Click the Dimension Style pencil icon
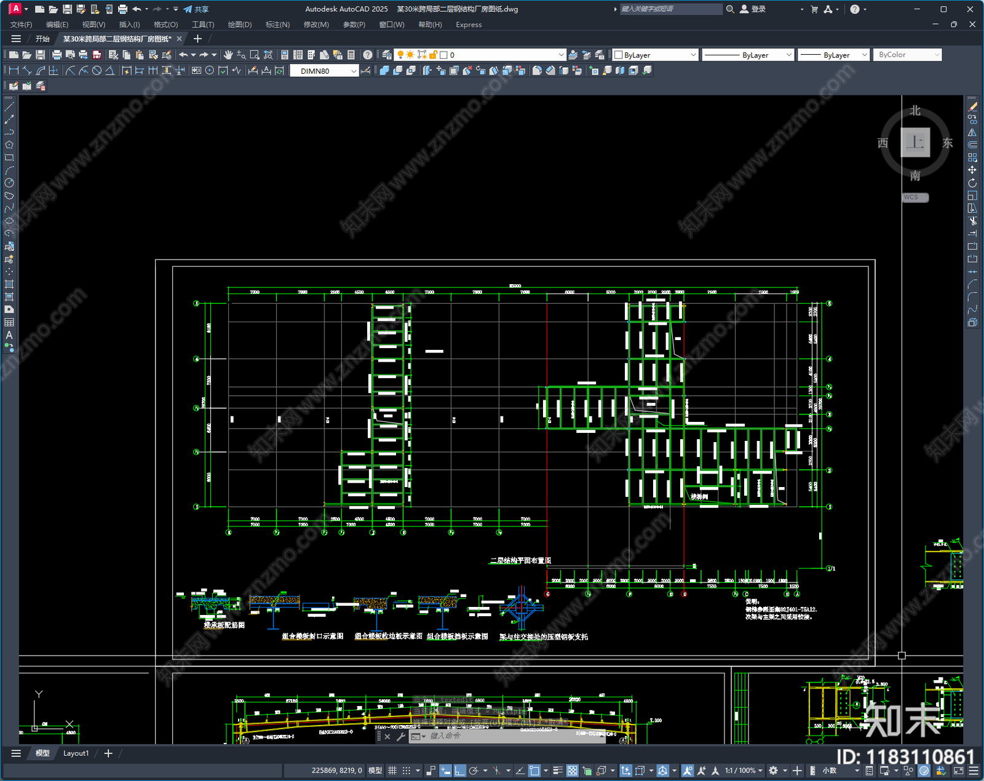Image resolution: width=984 pixels, height=781 pixels. (x=366, y=71)
